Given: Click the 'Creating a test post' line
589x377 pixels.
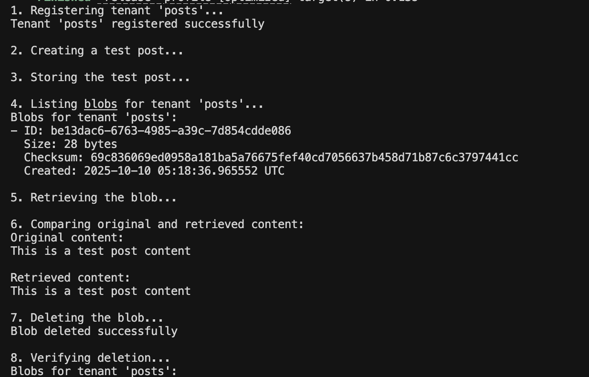Looking at the screenshot, I should click(x=97, y=51).
